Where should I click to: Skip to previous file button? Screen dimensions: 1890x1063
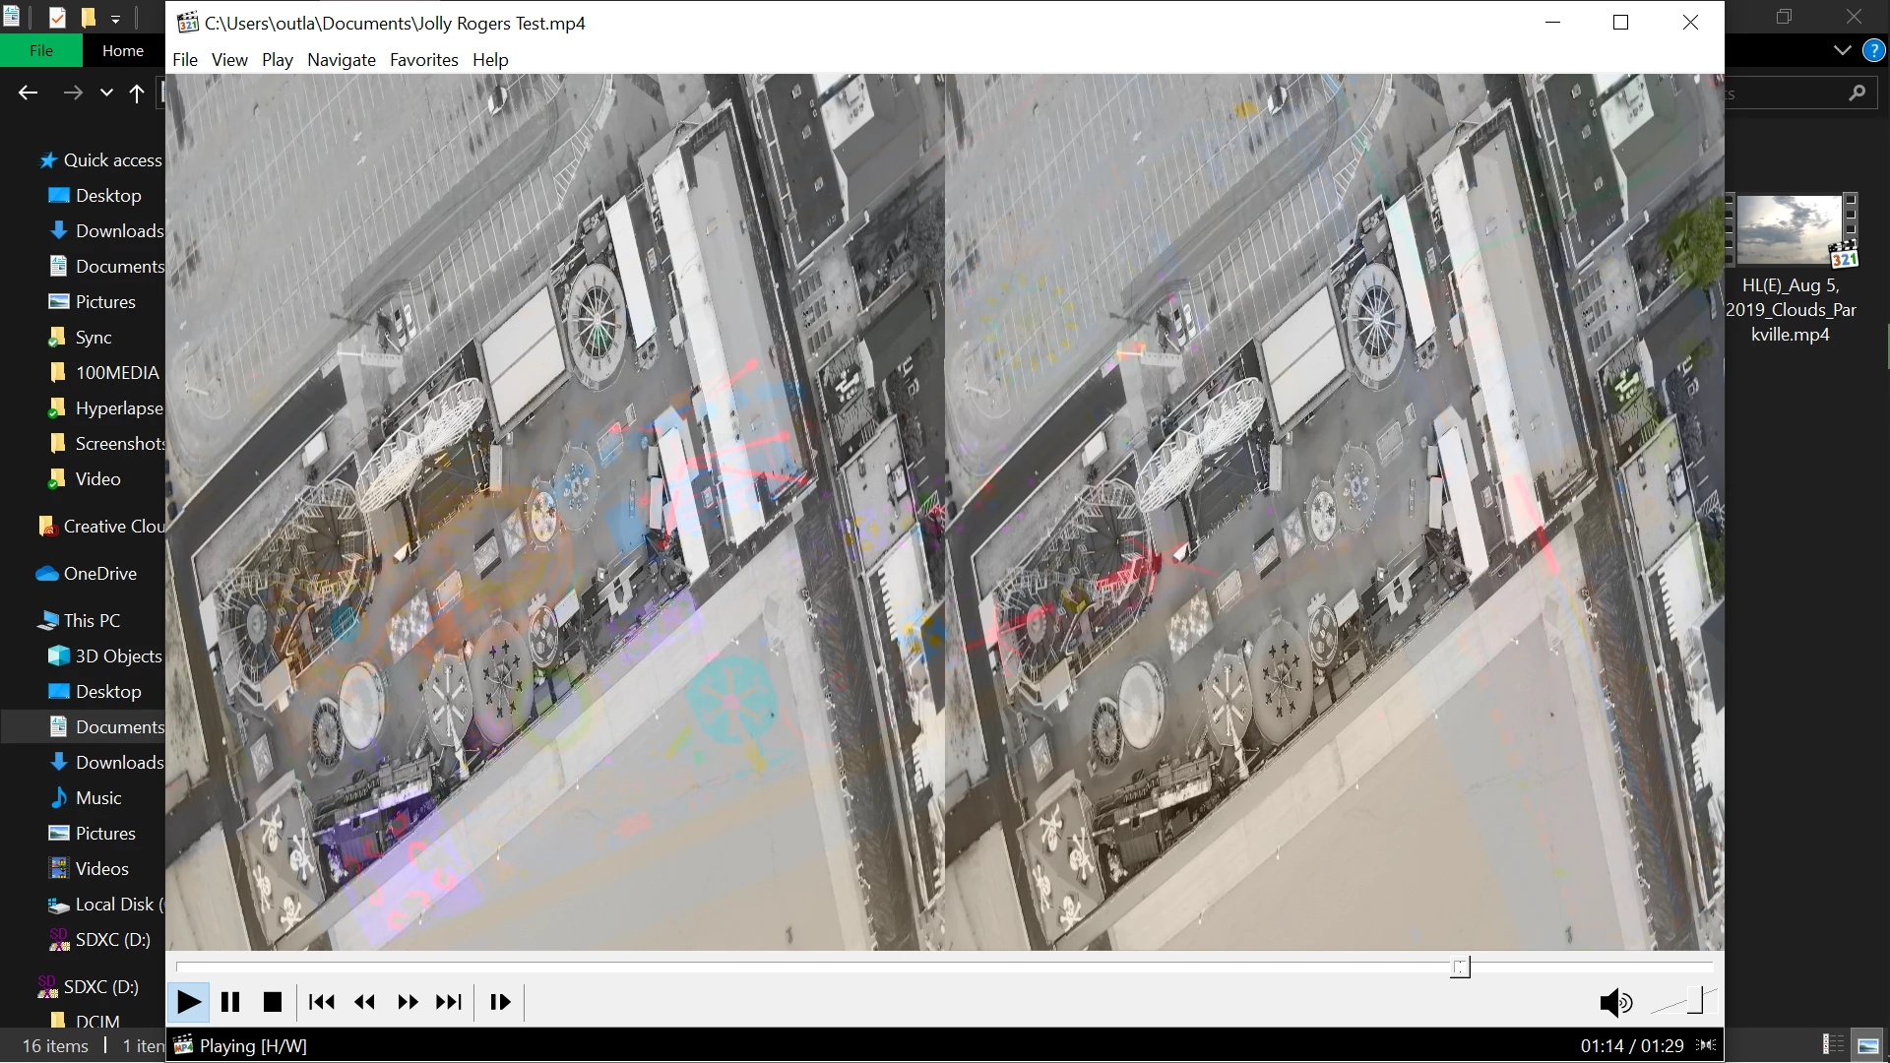click(321, 1002)
